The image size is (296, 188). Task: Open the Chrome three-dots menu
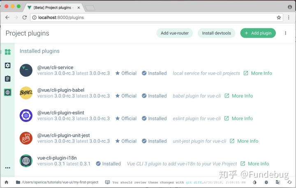pyautogui.click(x=289, y=17)
